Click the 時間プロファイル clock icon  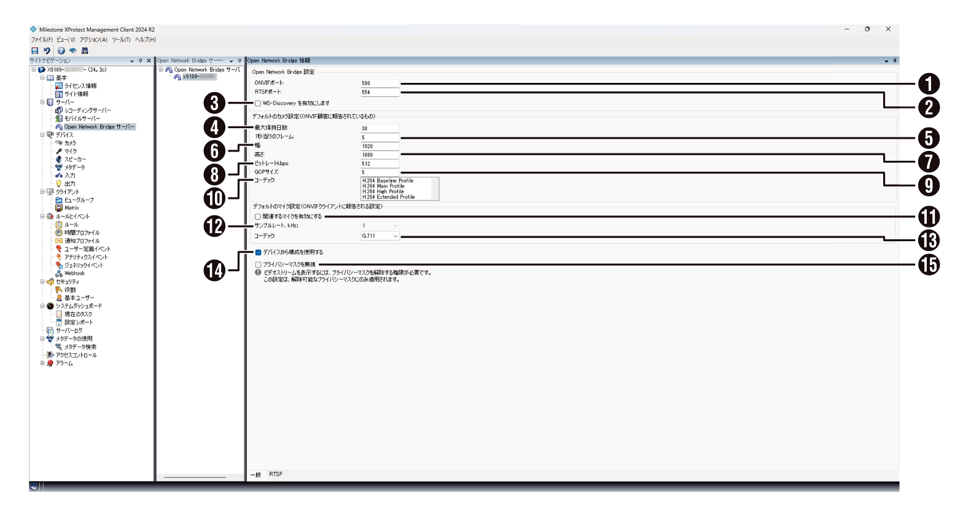click(59, 233)
